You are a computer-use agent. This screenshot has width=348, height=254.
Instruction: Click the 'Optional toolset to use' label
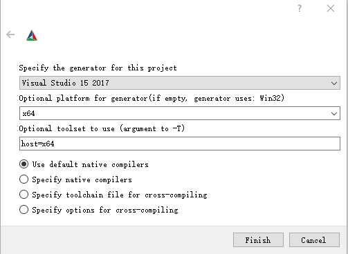102,128
